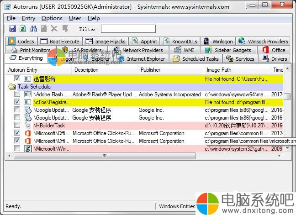
Task: Switch to the WMI tab
Action: (x=184, y=50)
